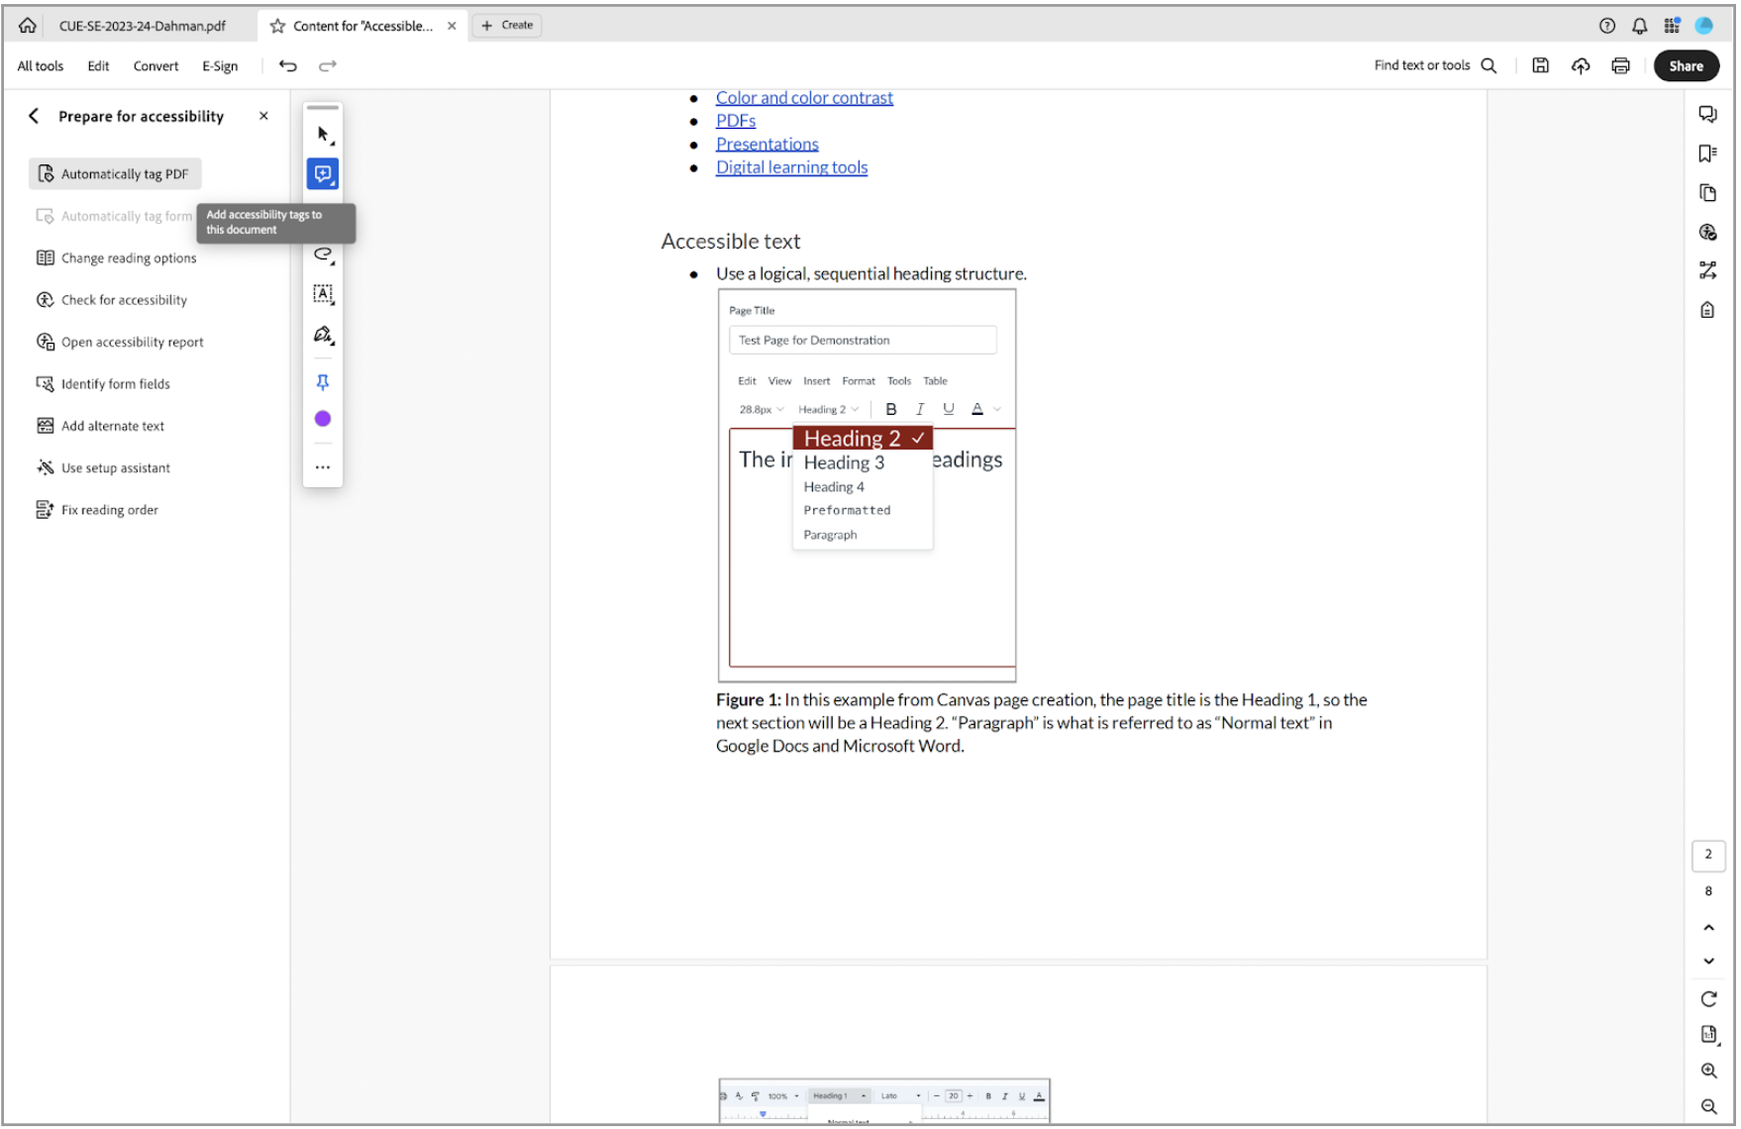Print the current PDF
This screenshot has width=1741, height=1129.
1621,65
